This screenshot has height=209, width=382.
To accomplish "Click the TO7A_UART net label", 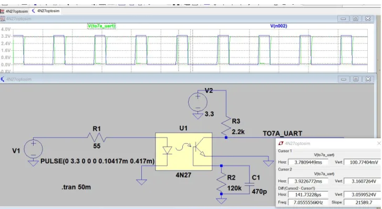I will pos(282,133).
